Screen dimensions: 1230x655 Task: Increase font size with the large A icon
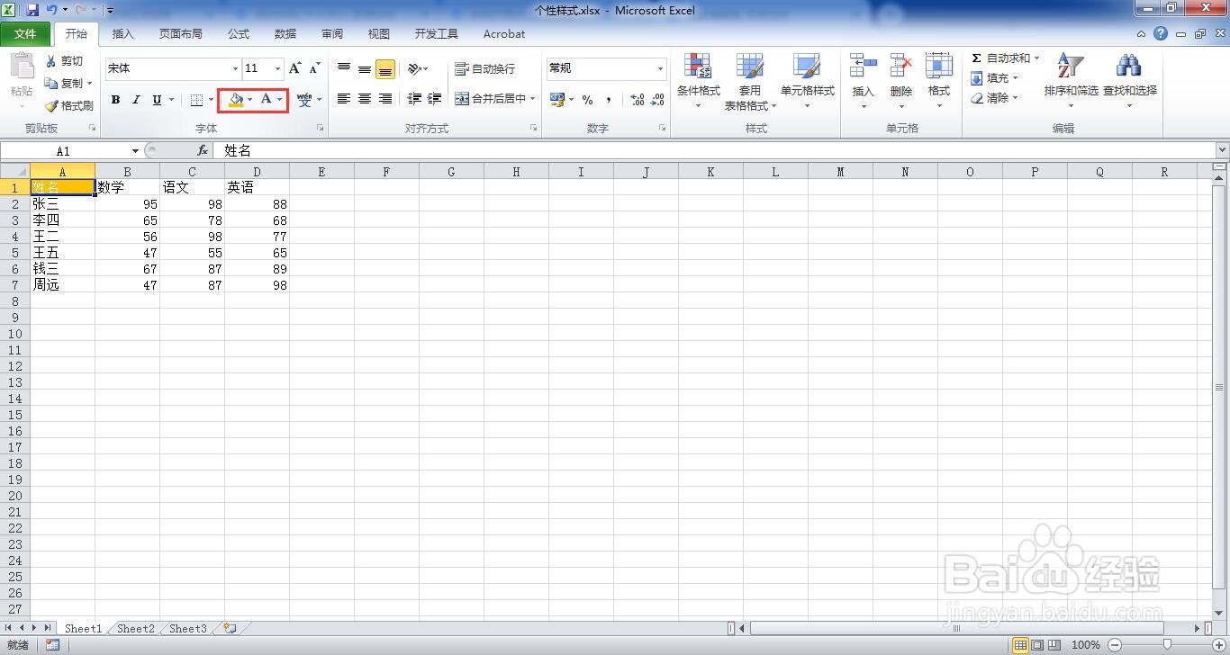pos(294,68)
